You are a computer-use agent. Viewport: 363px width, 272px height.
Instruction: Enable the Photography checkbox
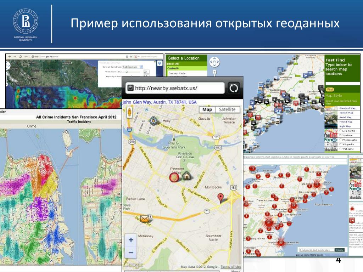tap(340, 140)
